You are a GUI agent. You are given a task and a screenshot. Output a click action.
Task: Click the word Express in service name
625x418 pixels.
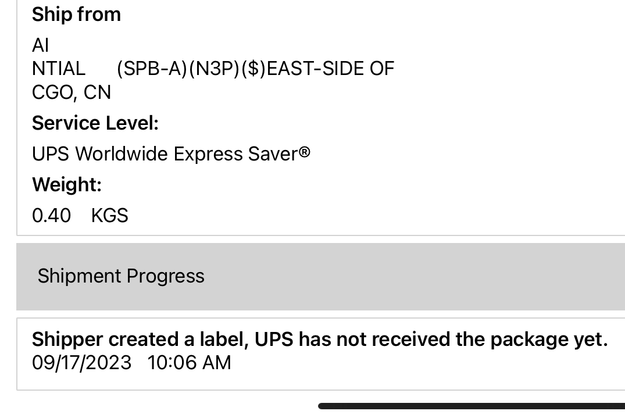click(x=208, y=154)
